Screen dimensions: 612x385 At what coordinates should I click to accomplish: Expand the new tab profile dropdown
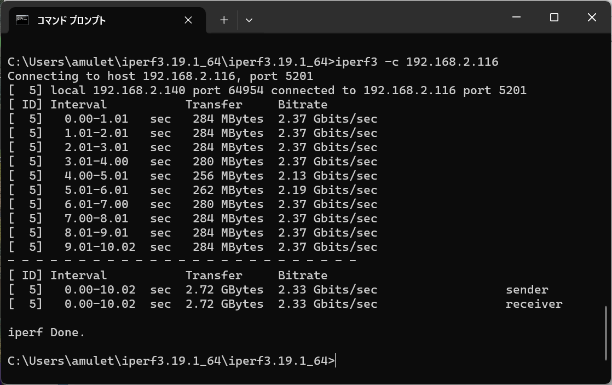pyautogui.click(x=249, y=20)
